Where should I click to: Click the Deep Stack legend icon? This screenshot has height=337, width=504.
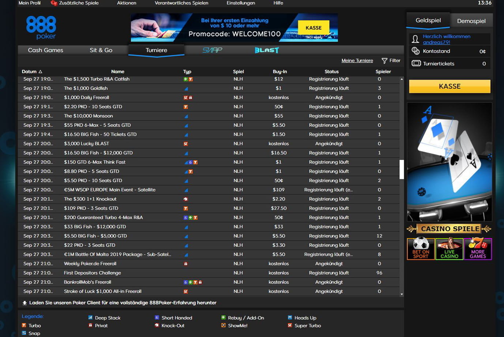(90, 318)
